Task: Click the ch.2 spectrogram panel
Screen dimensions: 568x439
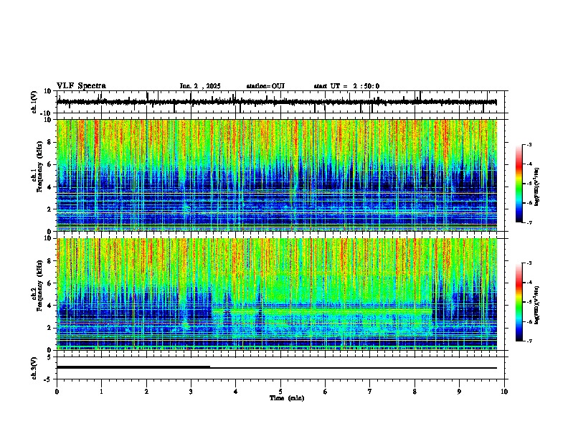Action: click(276, 294)
